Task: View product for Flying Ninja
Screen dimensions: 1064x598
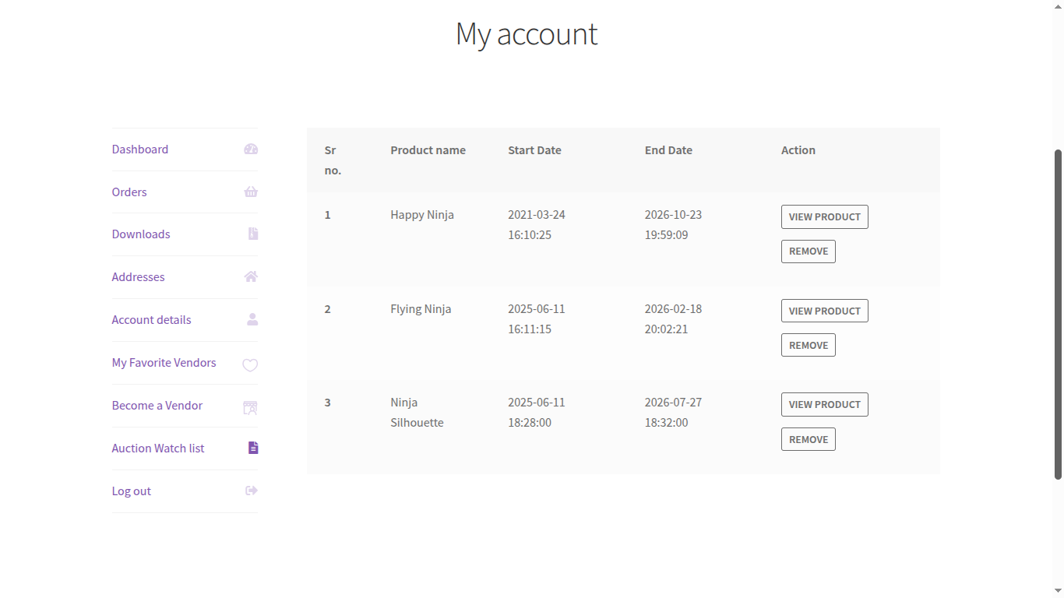Action: point(824,311)
